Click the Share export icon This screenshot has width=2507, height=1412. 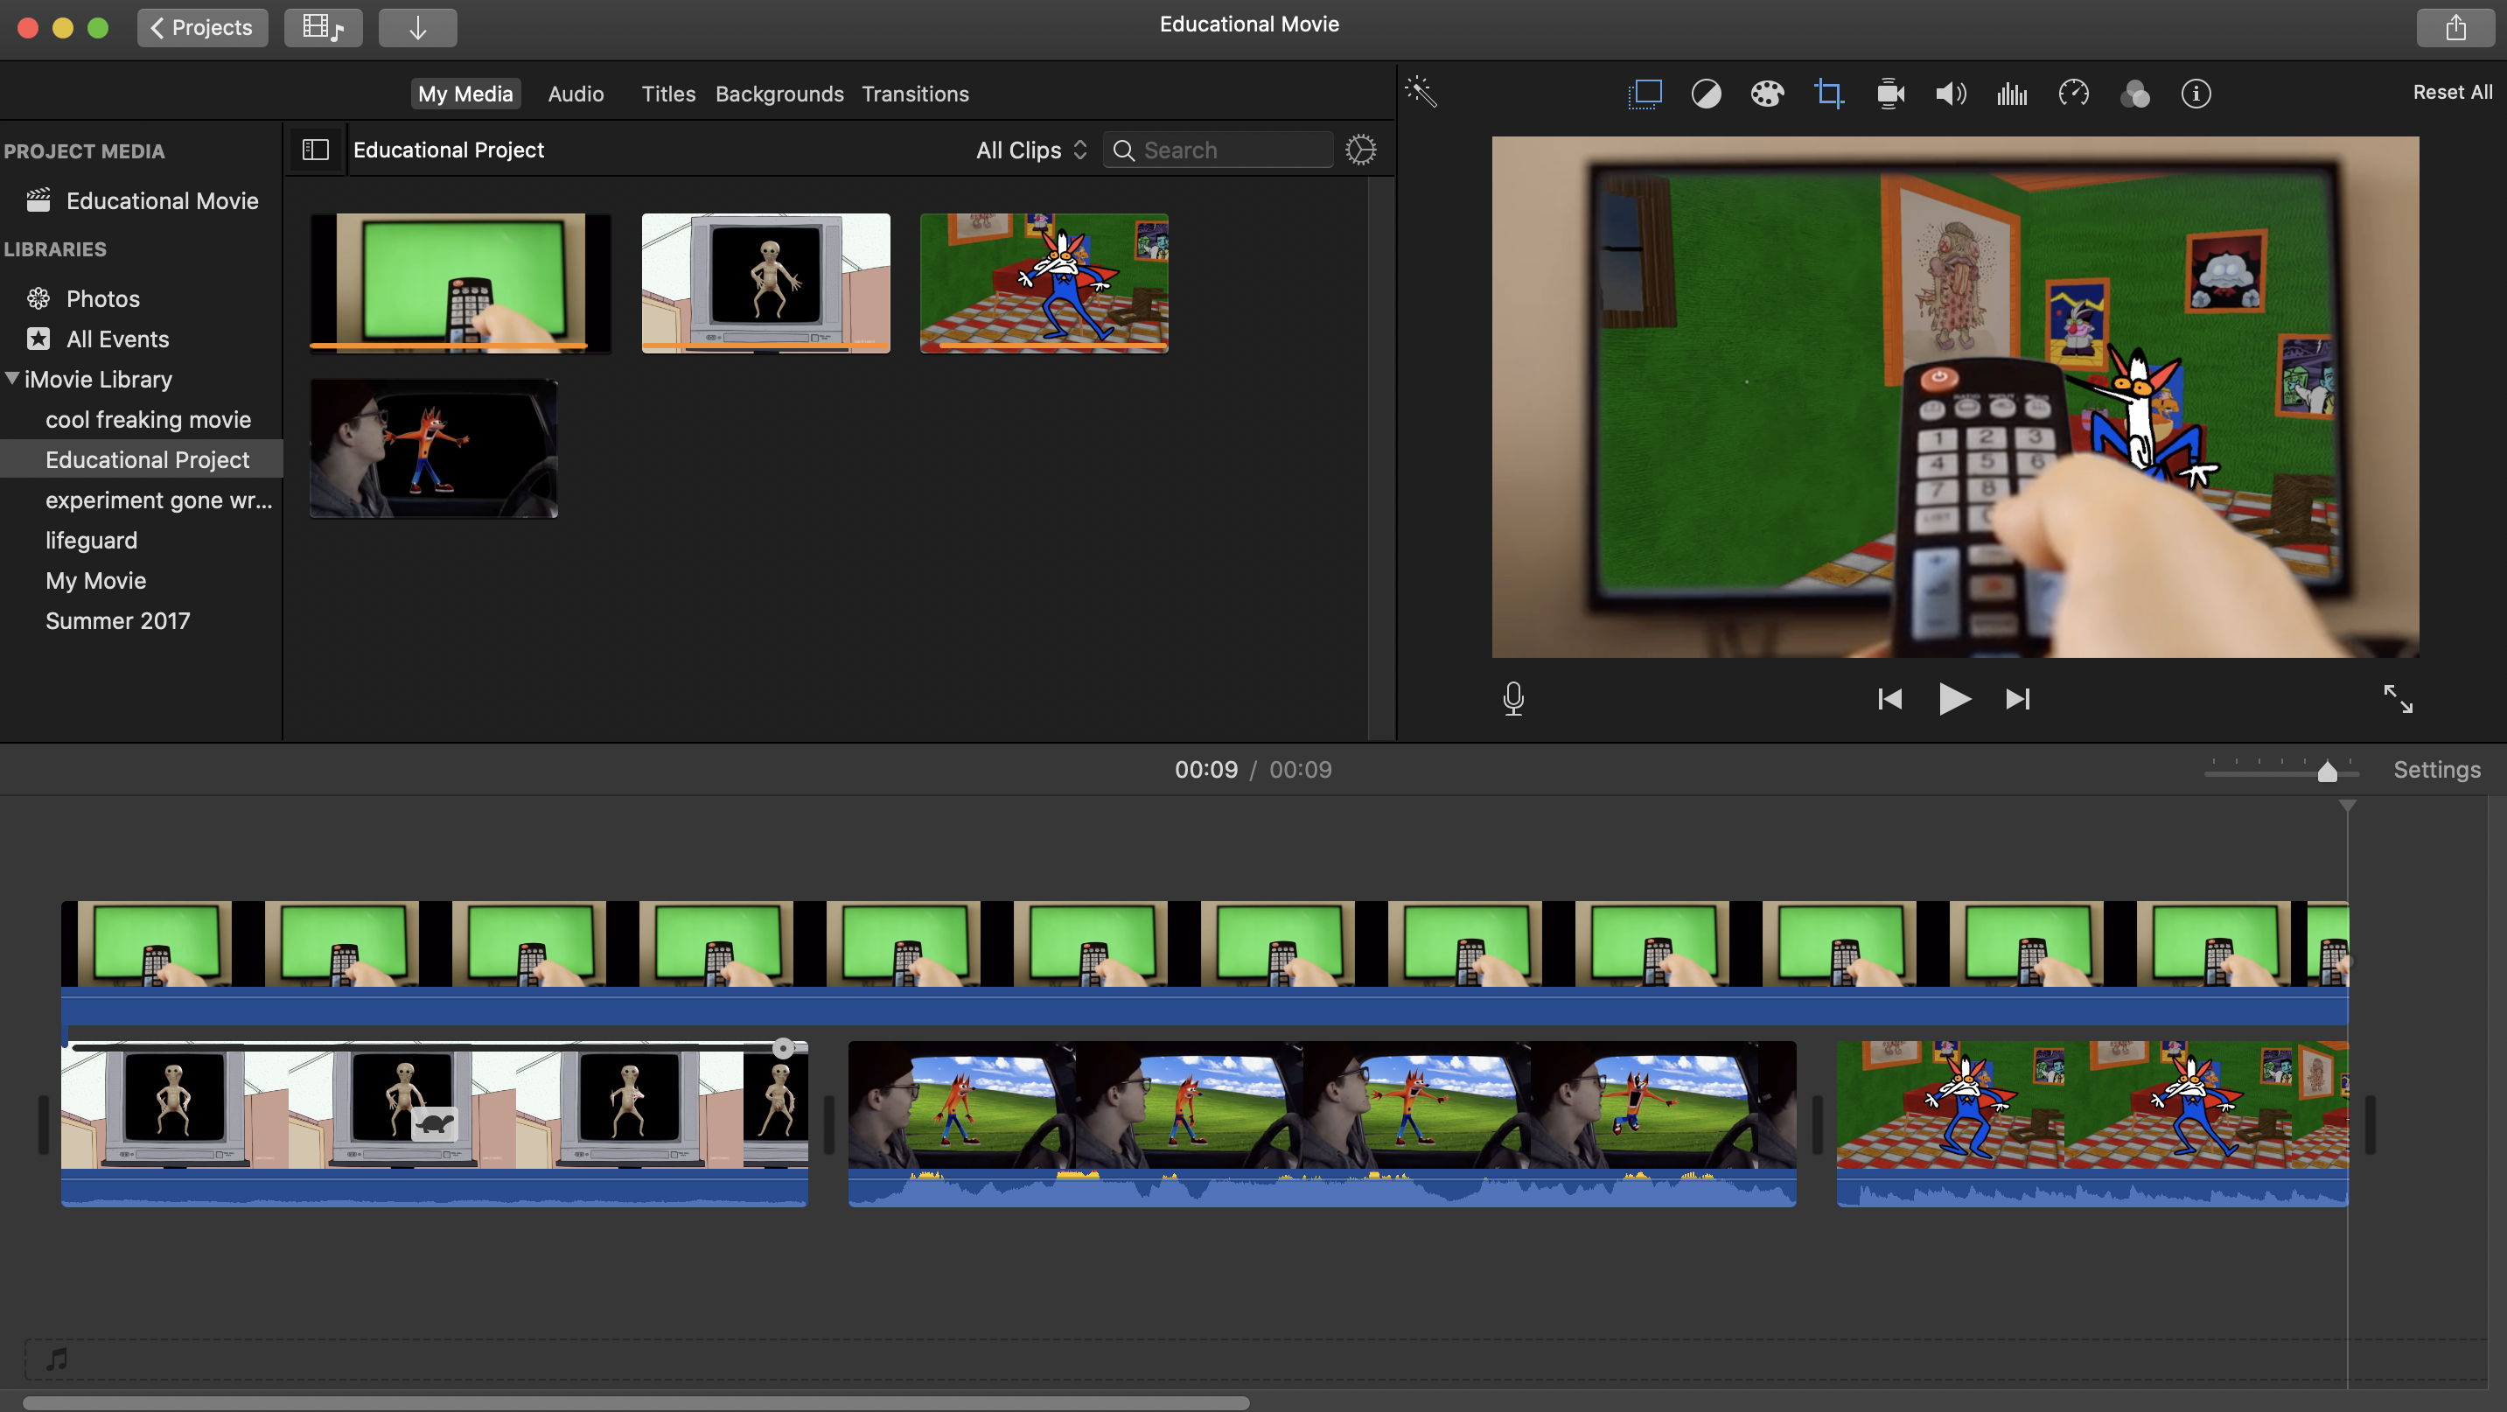point(2455,27)
